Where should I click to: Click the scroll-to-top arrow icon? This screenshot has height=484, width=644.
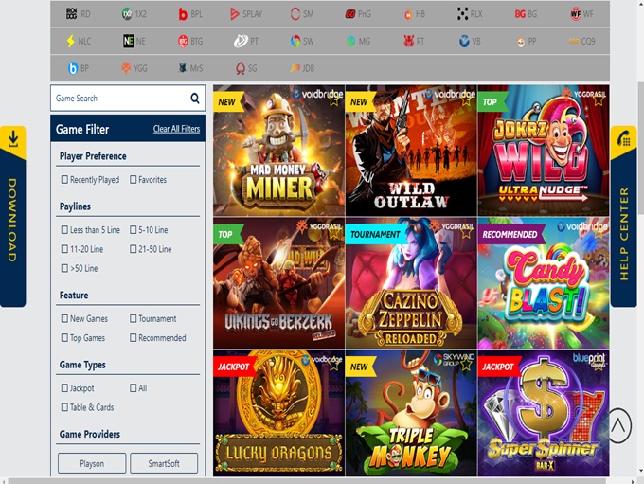(618, 426)
